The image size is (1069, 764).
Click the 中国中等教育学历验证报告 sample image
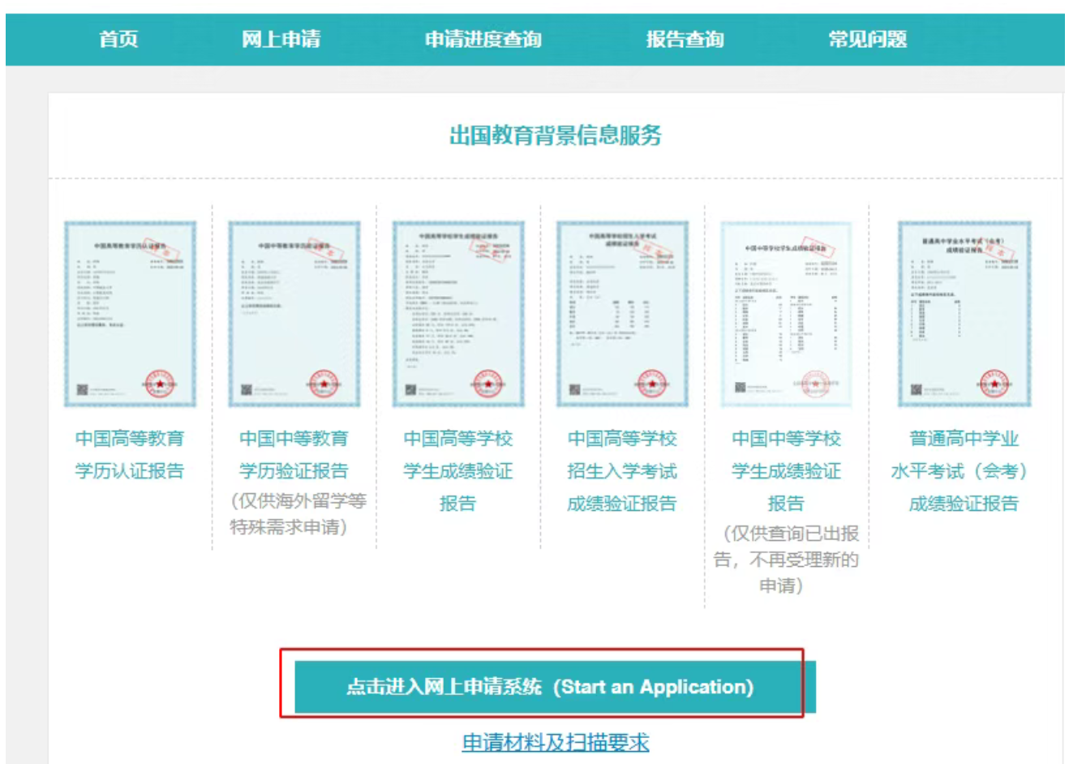point(294,313)
